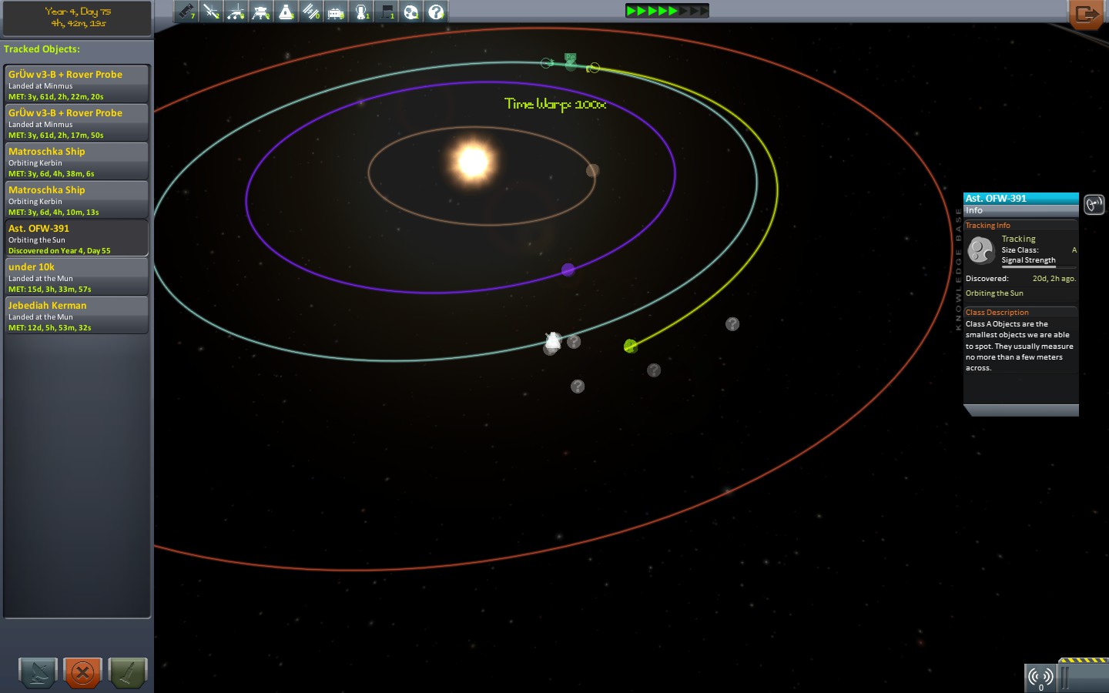Click the asteroid thumbnail in Tracking Info
The image size is (1109, 693).
pyautogui.click(x=981, y=250)
